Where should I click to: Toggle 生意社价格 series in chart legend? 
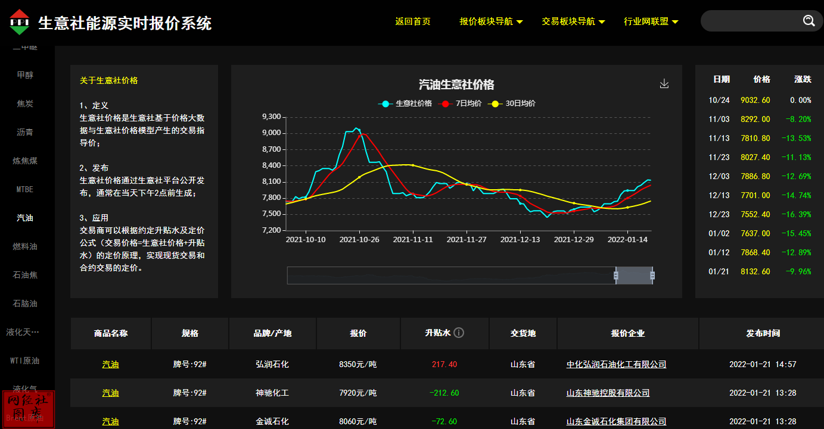[x=405, y=104]
